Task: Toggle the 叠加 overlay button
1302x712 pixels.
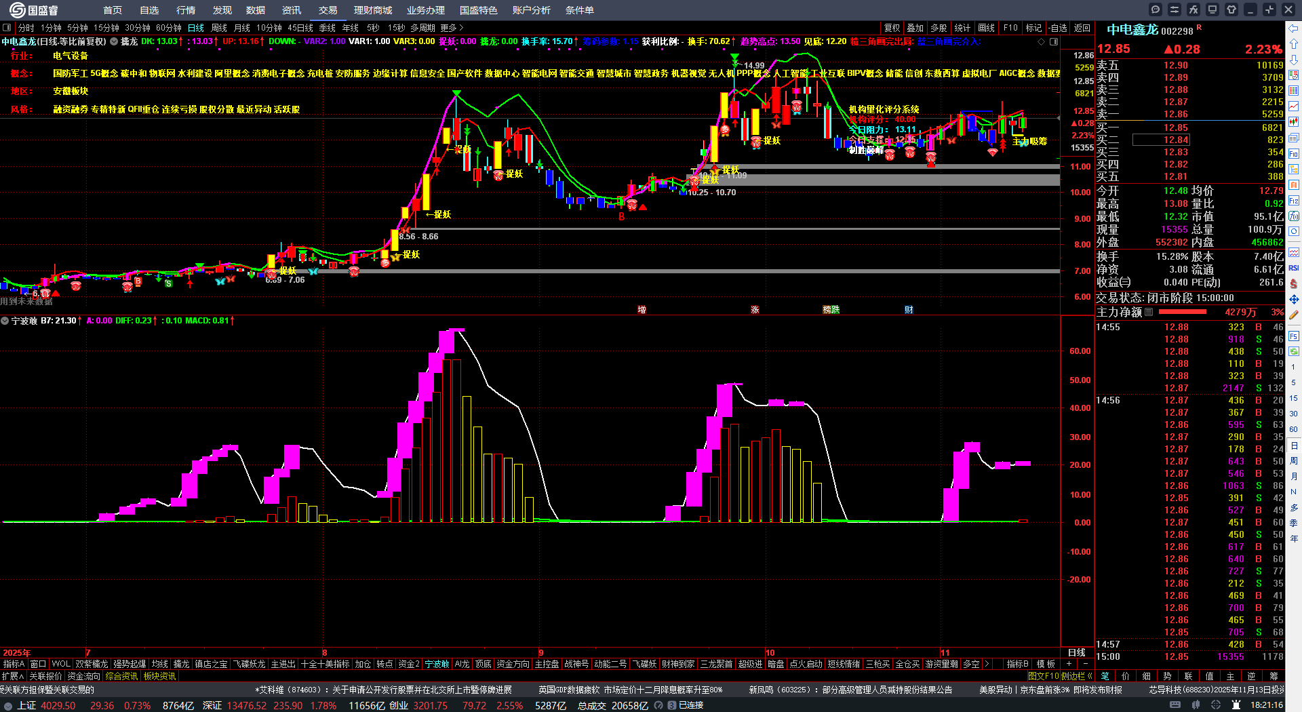Action: click(915, 28)
